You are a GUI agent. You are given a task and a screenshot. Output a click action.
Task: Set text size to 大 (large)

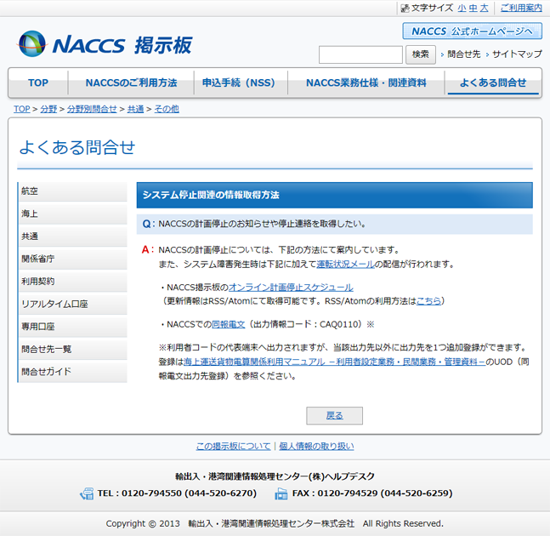484,8
